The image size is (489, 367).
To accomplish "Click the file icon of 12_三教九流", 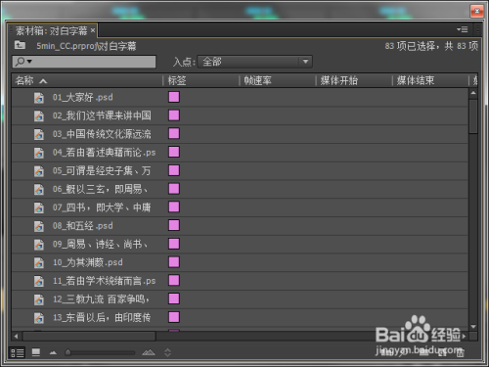I will point(39,299).
